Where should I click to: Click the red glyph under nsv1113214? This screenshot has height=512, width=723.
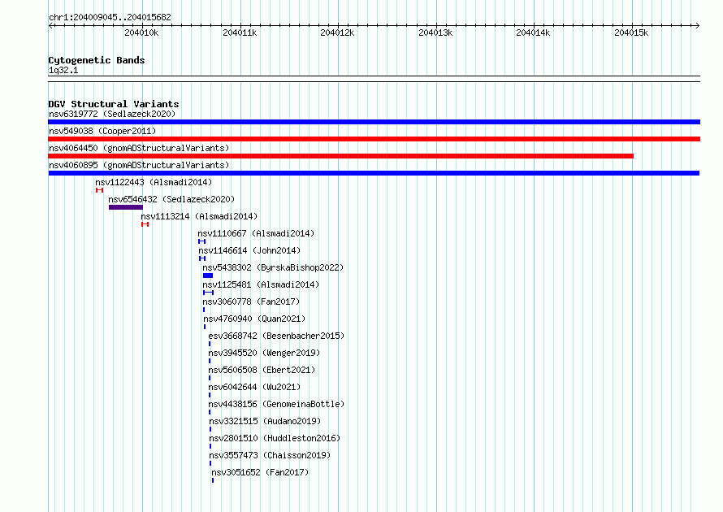pos(145,224)
